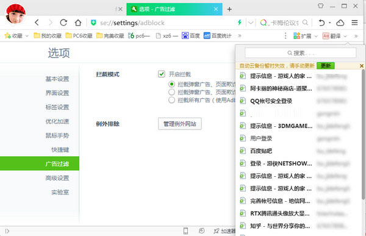Click the green shield security icon

tap(93, 23)
